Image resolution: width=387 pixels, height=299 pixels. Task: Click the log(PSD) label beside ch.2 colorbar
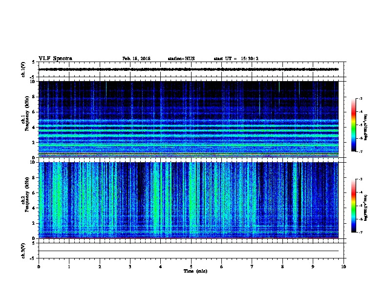click(x=366, y=208)
